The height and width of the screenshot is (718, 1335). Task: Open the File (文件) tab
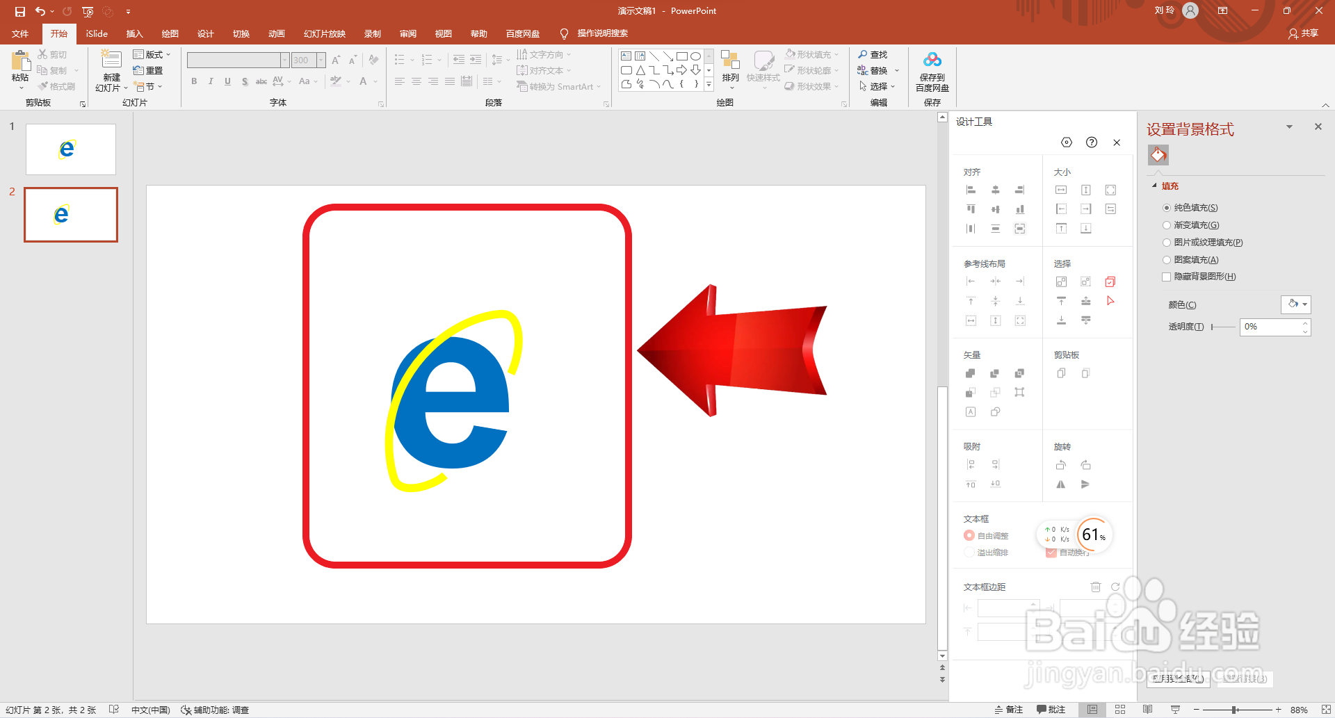pyautogui.click(x=20, y=33)
